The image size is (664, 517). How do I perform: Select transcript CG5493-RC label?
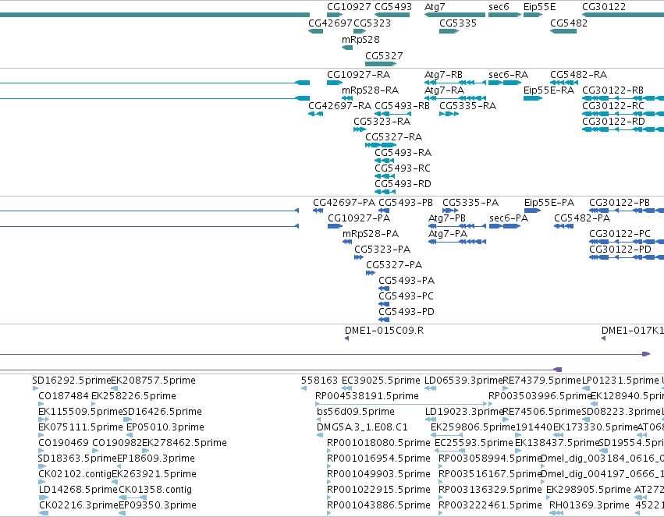tap(403, 168)
